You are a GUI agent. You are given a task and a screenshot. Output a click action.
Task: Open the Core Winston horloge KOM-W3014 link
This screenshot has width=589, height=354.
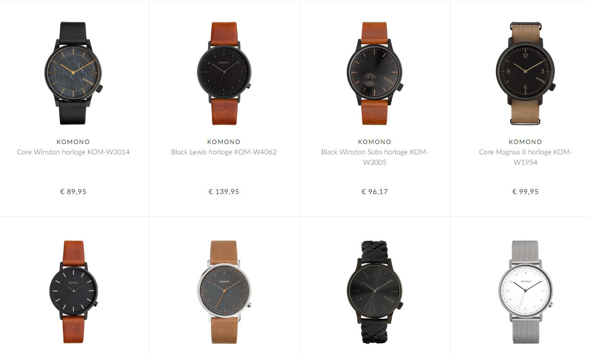[x=73, y=152]
